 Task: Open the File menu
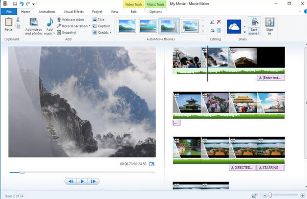[9, 12]
